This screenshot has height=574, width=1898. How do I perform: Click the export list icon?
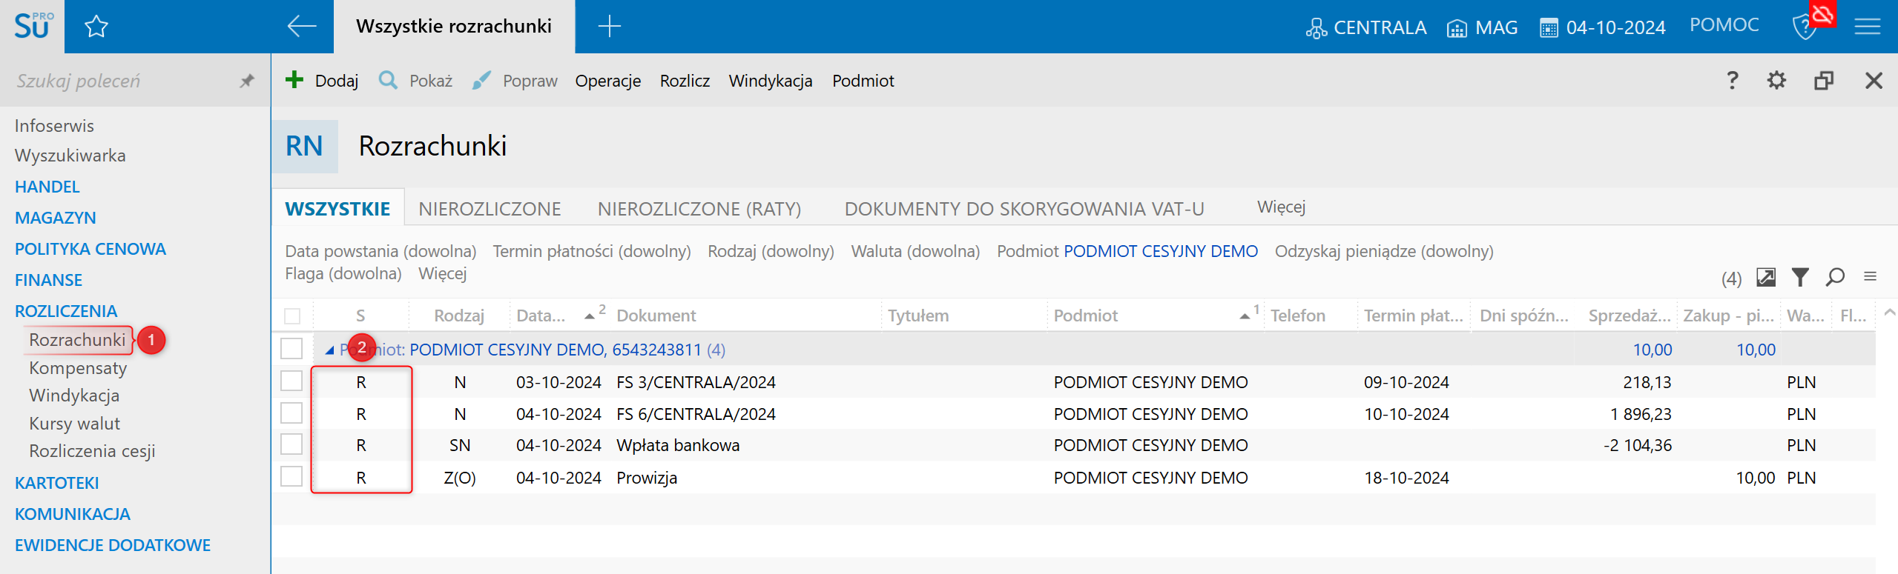tap(1766, 277)
